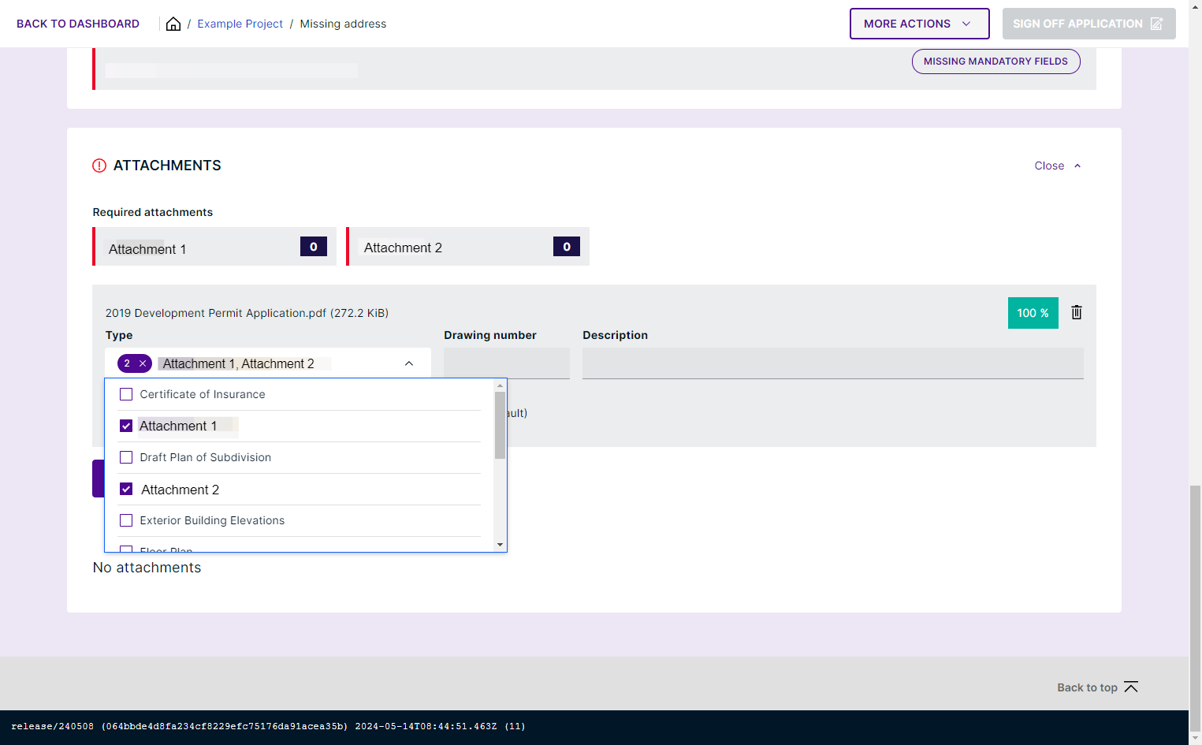This screenshot has height=745, width=1202.
Task: Clear selected types using the X badge
Action: [x=143, y=363]
